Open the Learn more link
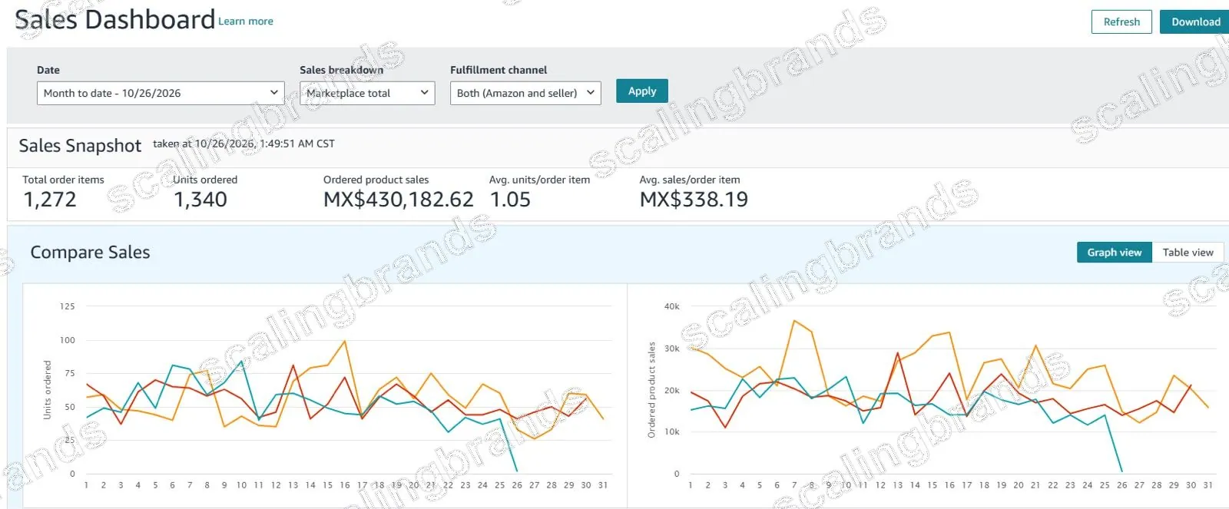This screenshot has height=509, width=1229. tap(246, 21)
